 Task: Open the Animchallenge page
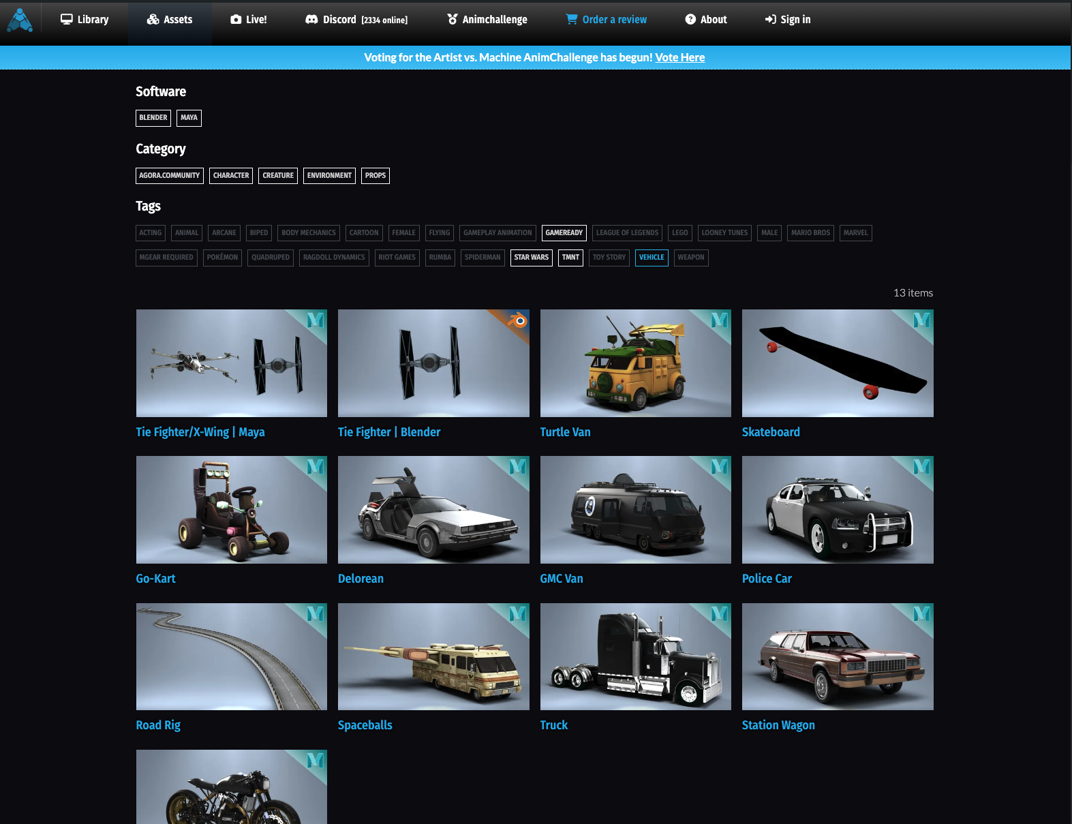coord(487,20)
